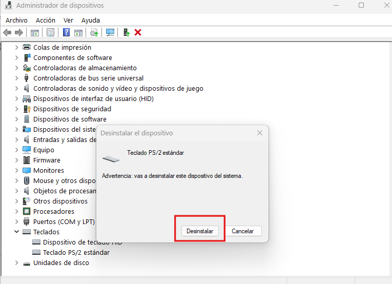Click the Enable device toolbar icon
This screenshot has width=392, height=284.
click(127, 32)
